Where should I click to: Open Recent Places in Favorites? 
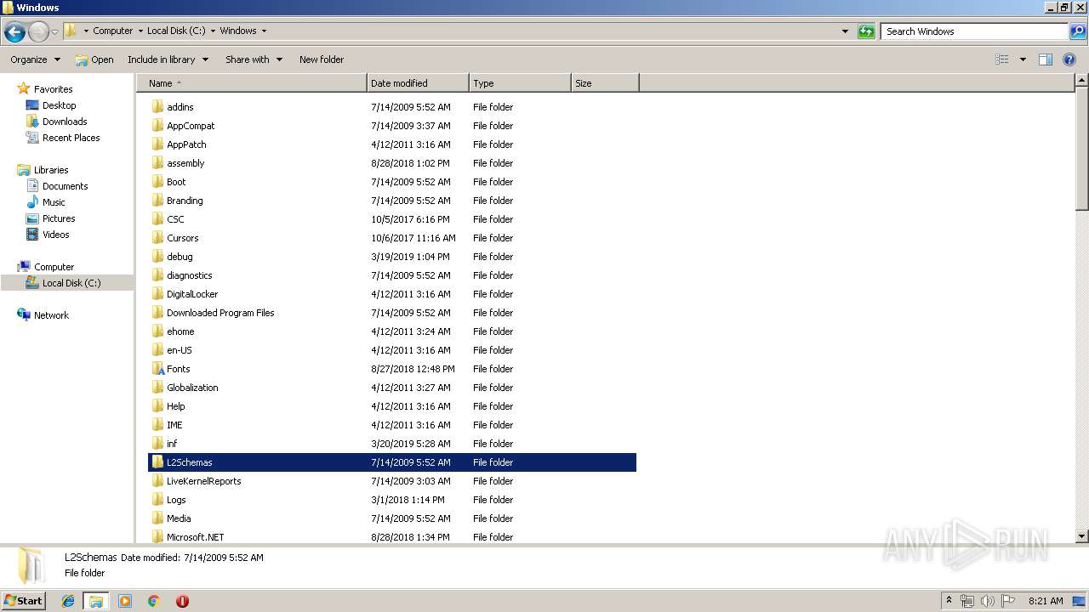[x=71, y=138]
